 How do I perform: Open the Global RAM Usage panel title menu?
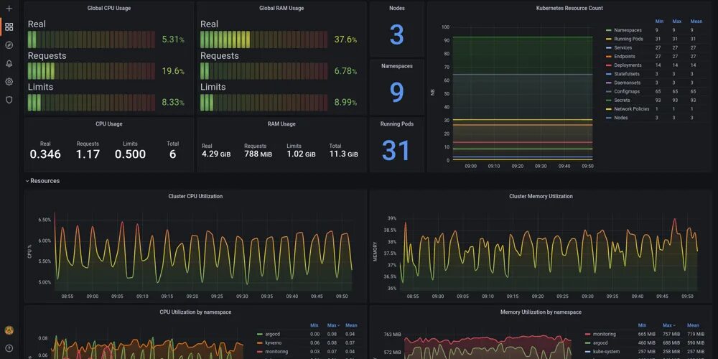coord(281,8)
